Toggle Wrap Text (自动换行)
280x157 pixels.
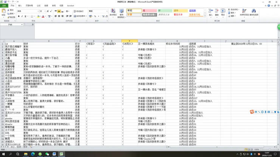tap(79, 11)
